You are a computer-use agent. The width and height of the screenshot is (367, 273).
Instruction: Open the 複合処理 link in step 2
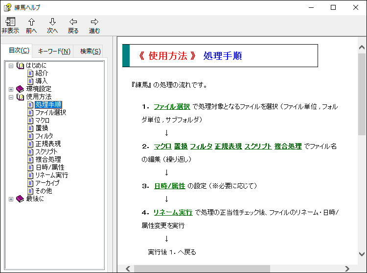click(288, 147)
